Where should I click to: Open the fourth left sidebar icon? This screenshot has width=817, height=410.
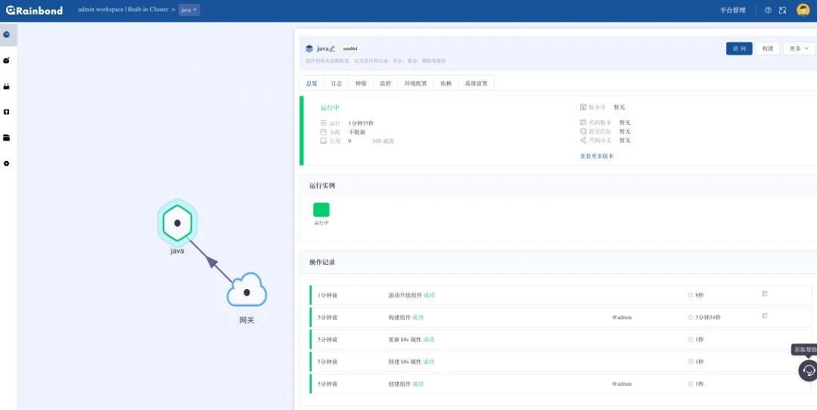pos(7,112)
